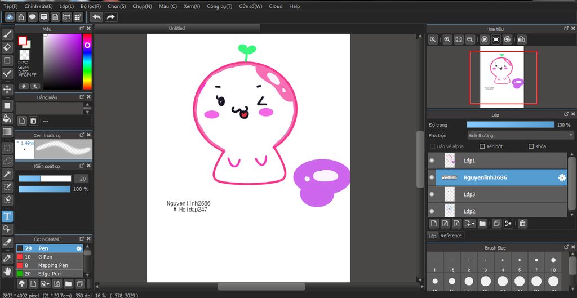The width and height of the screenshot is (577, 298).
Task: Switch to the Reference tab
Action: (x=451, y=235)
